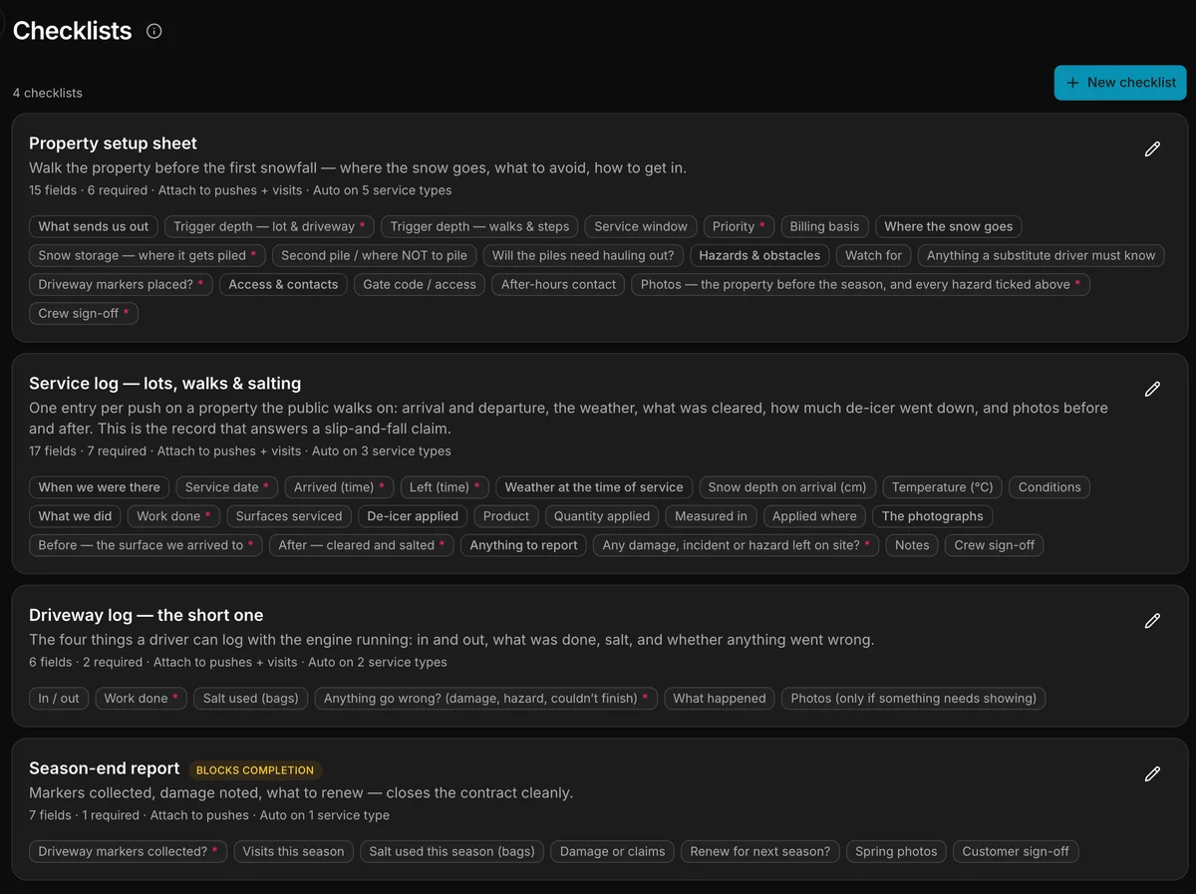Click 'Will the piles need hauling out?'
The image size is (1196, 894).
(x=583, y=255)
